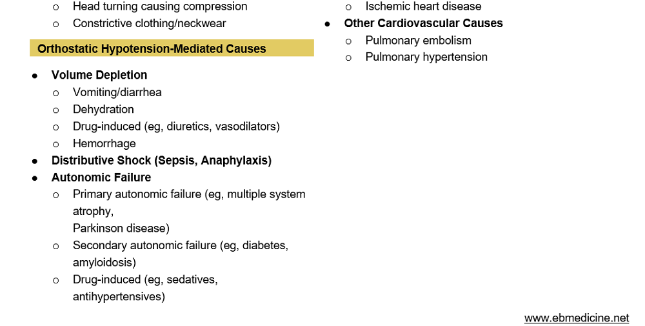Click the Drug-induced sedatives line
Image resolution: width=645 pixels, height=326 pixels.
tap(145, 280)
